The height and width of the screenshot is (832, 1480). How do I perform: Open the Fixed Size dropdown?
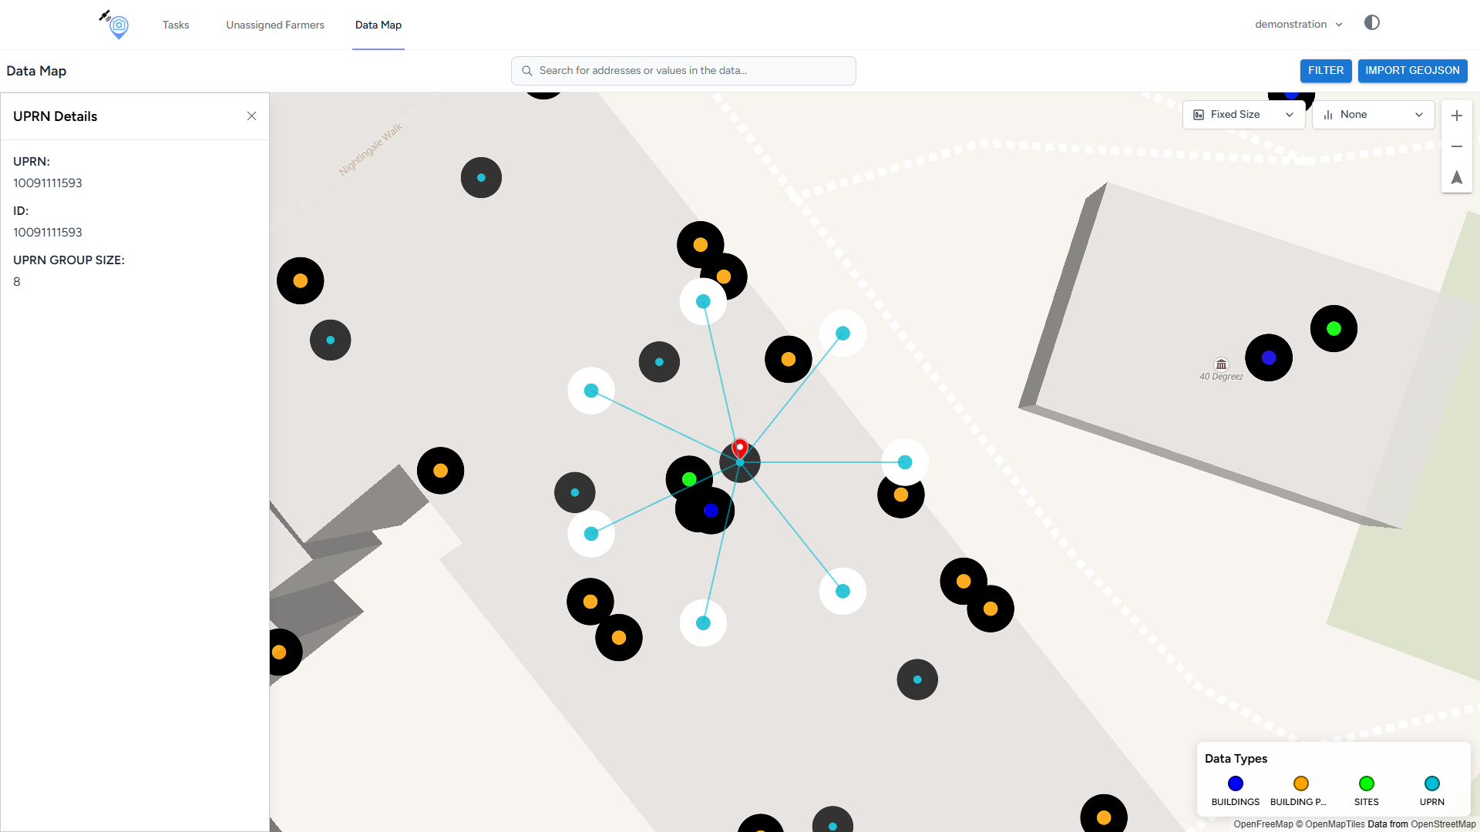click(x=1243, y=115)
